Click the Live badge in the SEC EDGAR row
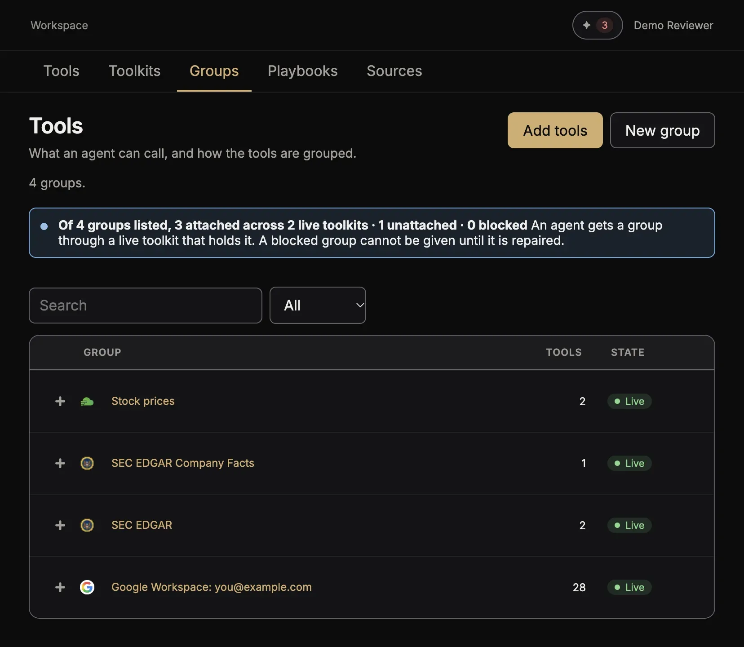The width and height of the screenshot is (744, 647). pos(629,525)
